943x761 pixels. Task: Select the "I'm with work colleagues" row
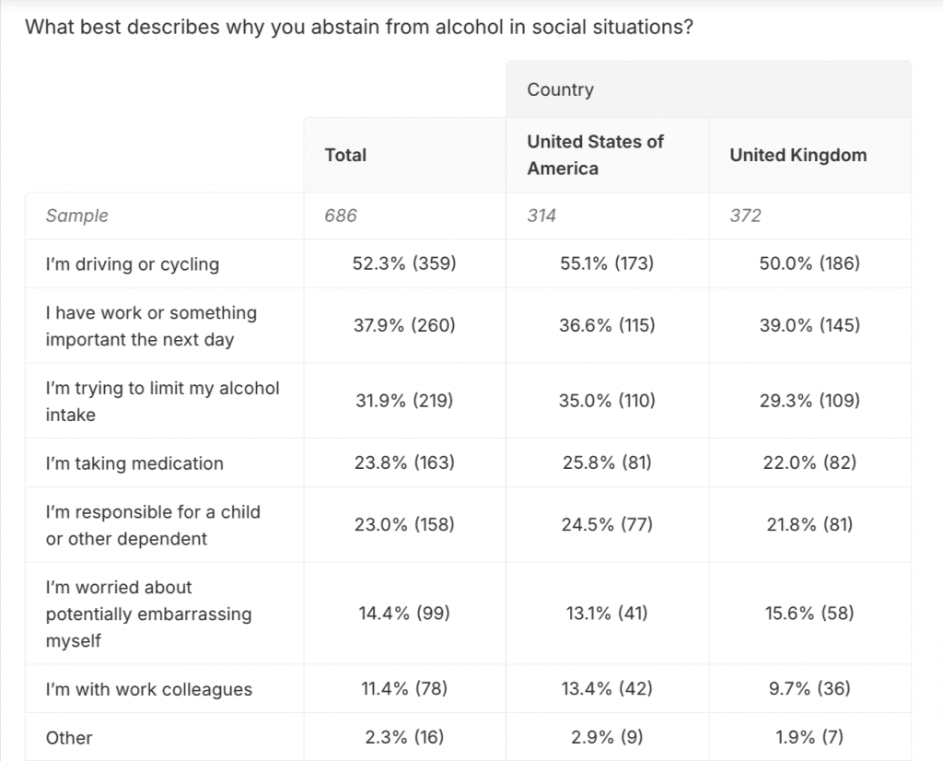[x=148, y=689]
